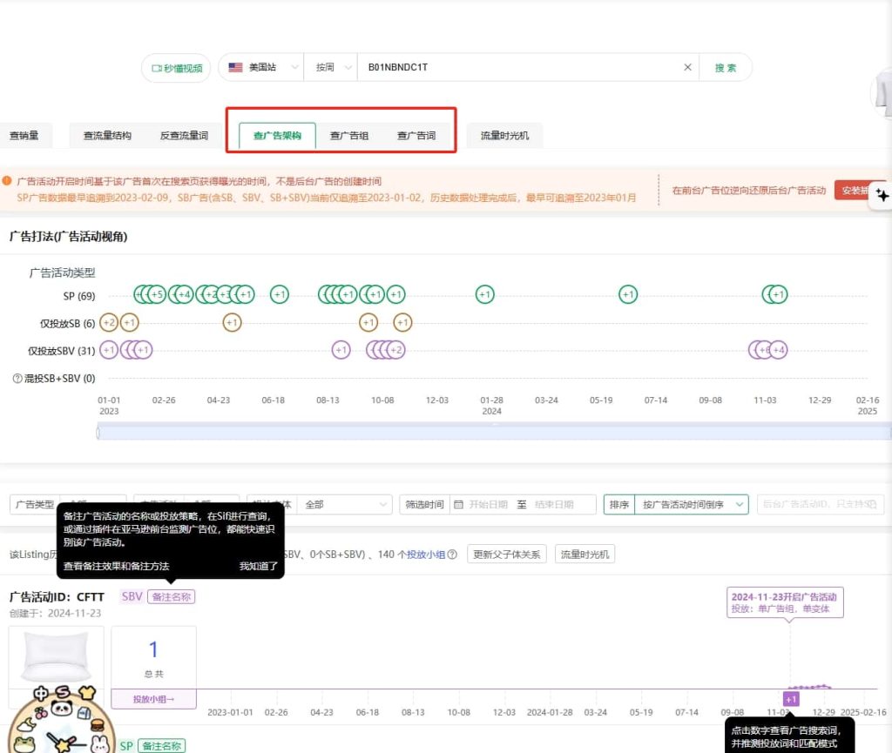Click the 搜索 search button
This screenshot has width=892, height=753.
click(x=725, y=68)
